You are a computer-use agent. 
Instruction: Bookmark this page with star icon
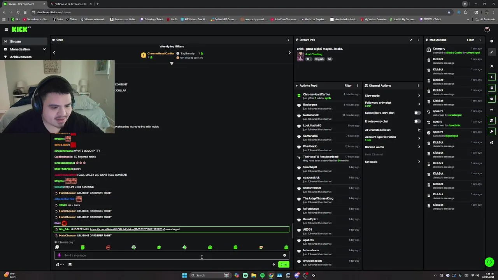pyautogui.click(x=449, y=12)
